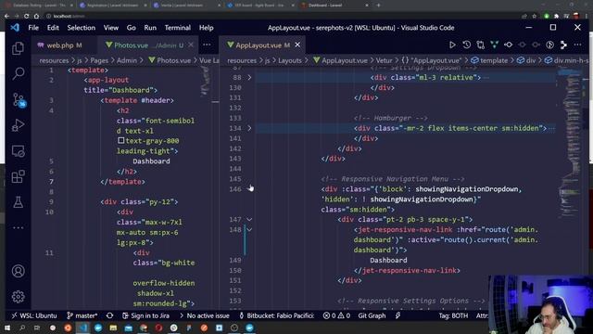Show errors and warnings count in status bar
Screen dimensions: 593x334
336,315
